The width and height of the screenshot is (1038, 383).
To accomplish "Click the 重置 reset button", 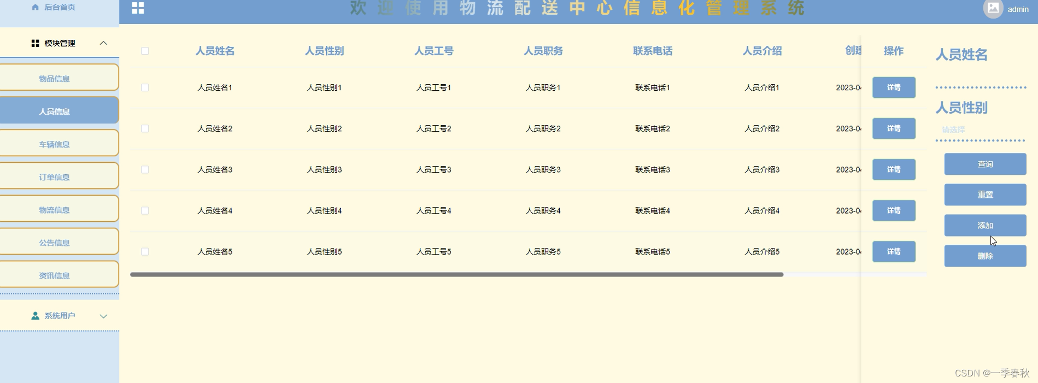I will tap(985, 195).
